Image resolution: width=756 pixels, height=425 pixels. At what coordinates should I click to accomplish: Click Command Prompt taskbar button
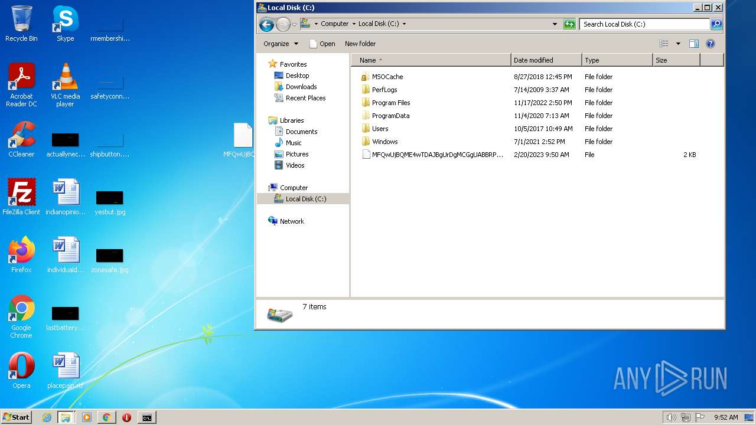click(x=147, y=417)
